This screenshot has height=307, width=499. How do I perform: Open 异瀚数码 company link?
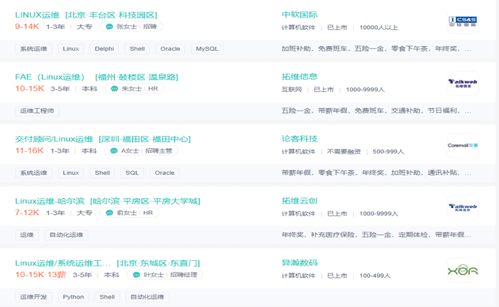[299, 262]
